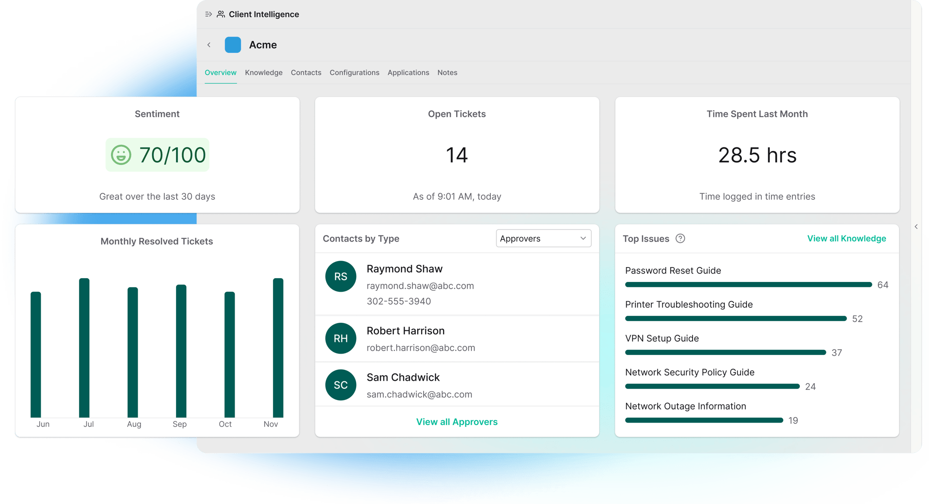Collapse the right edge panel chevron
The width and height of the screenshot is (929, 504).
[916, 227]
